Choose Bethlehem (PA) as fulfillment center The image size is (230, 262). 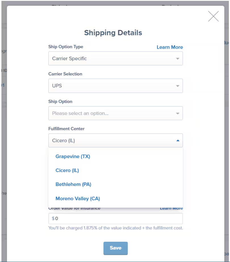click(73, 184)
